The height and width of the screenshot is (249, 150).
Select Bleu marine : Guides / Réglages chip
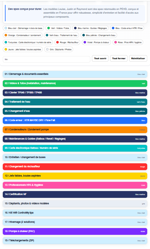(x=90, y=28)
